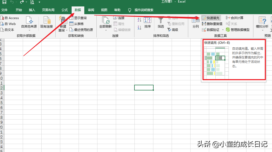Viewport: 272px width, 152px height.
Task: Open 管理数据模型
Action: 238,30
